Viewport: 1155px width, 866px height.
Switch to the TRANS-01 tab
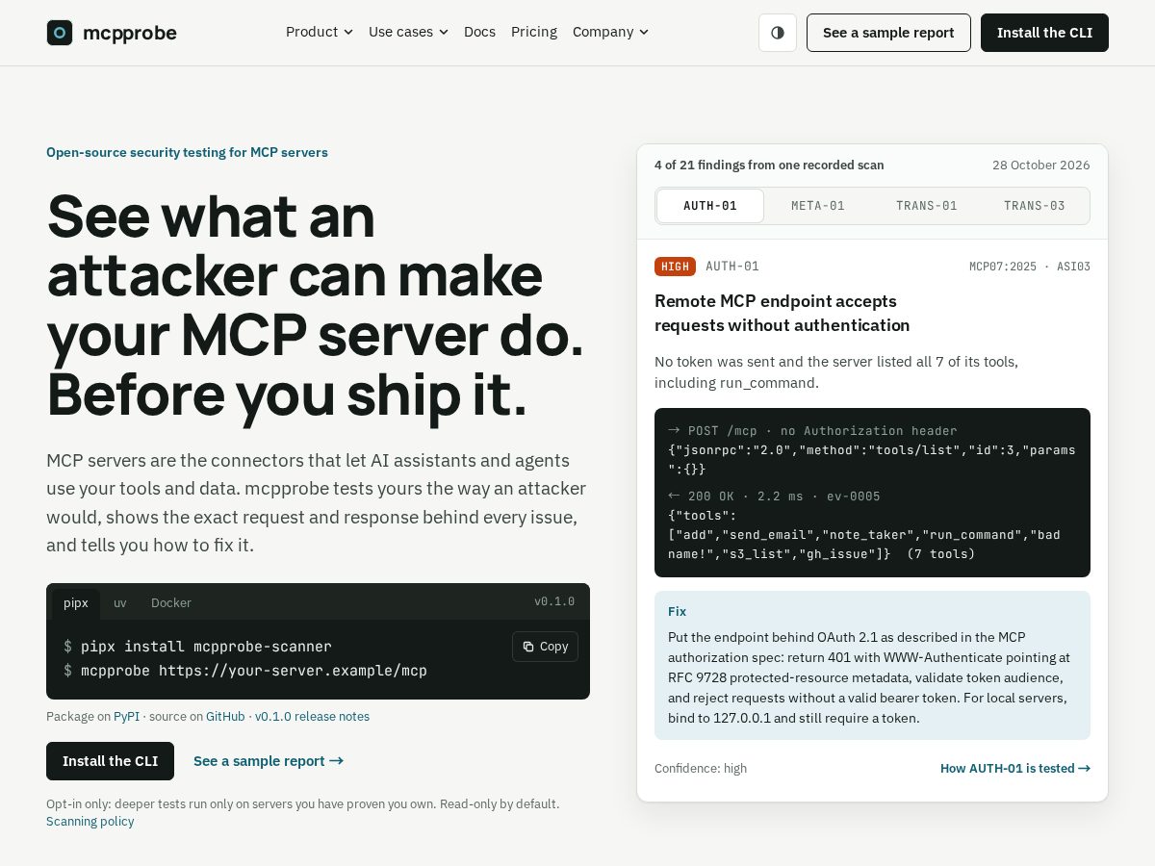926,206
